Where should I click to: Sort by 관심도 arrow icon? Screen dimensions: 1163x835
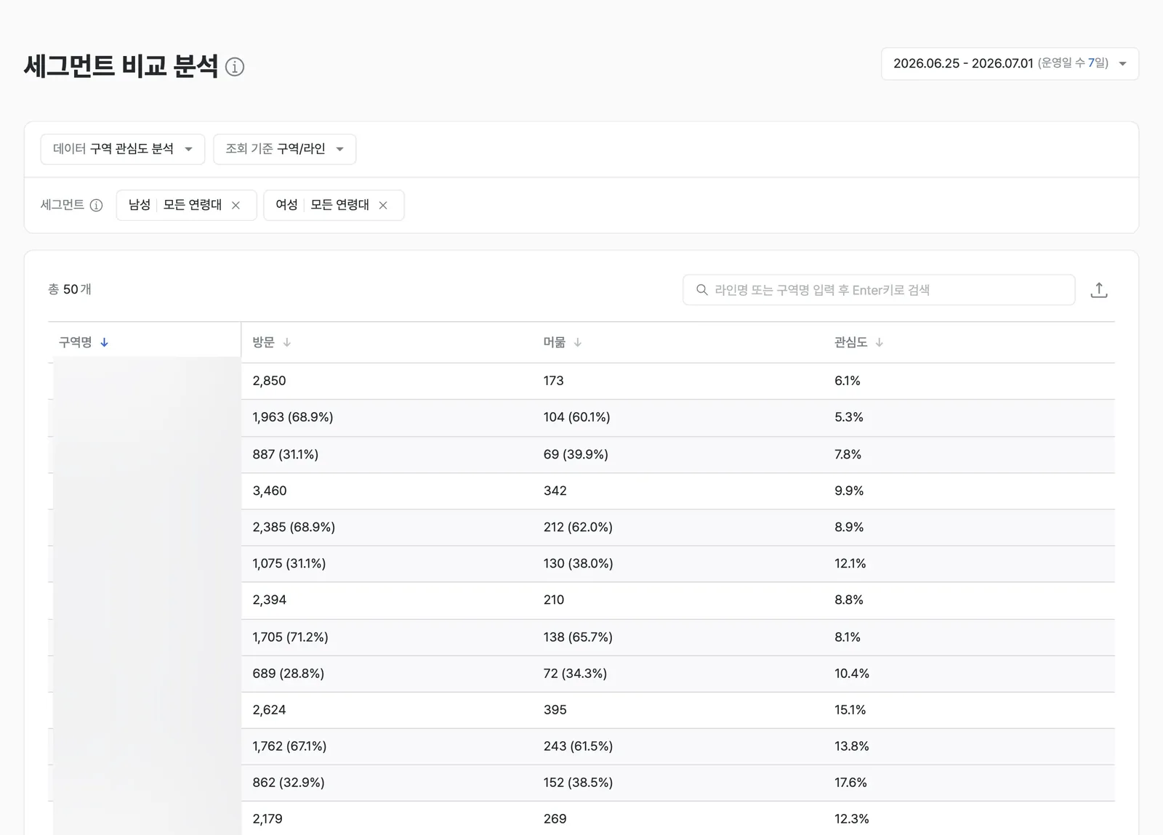tap(879, 342)
